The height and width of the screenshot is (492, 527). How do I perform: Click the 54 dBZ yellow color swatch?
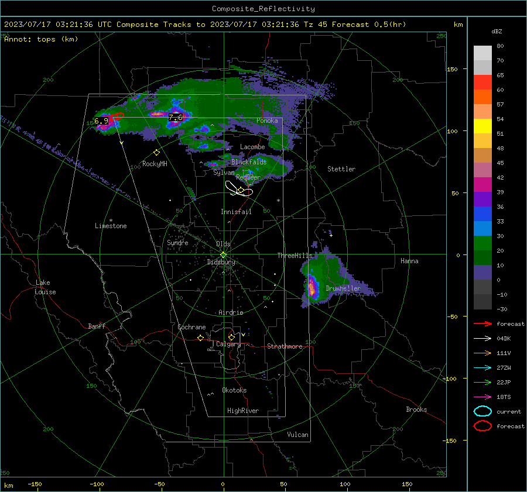pos(482,126)
